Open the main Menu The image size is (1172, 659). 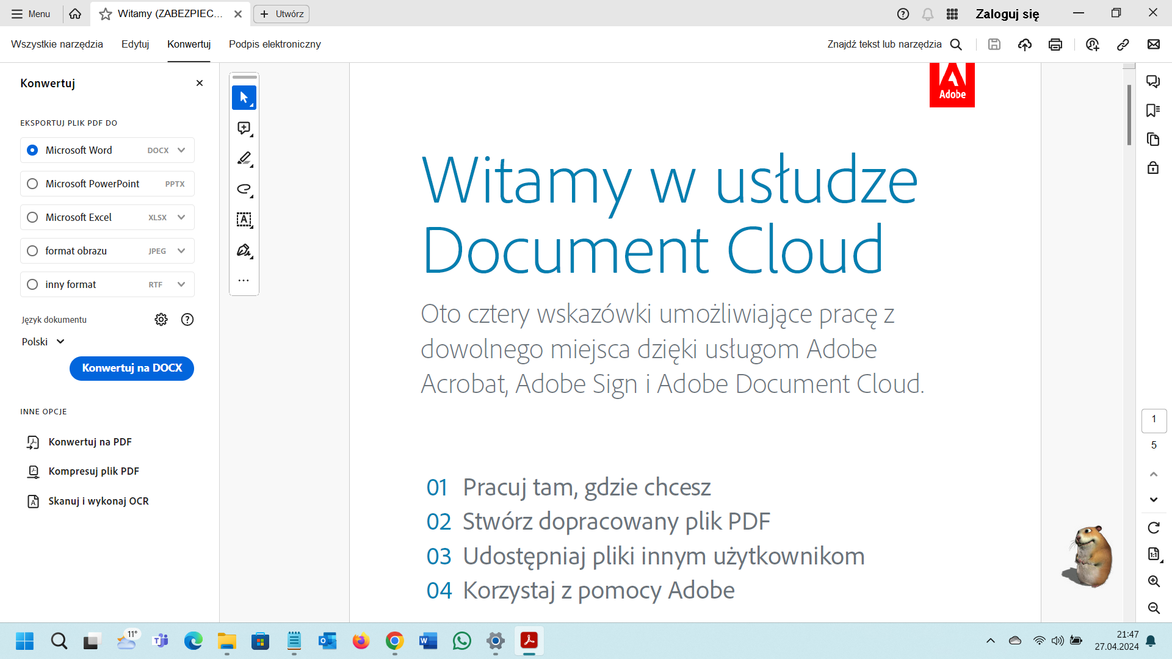pos(31,13)
